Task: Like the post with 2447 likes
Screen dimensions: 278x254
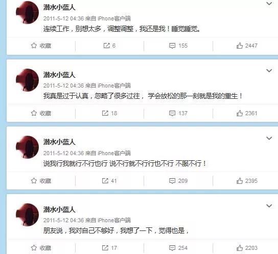Action: [x=247, y=46]
